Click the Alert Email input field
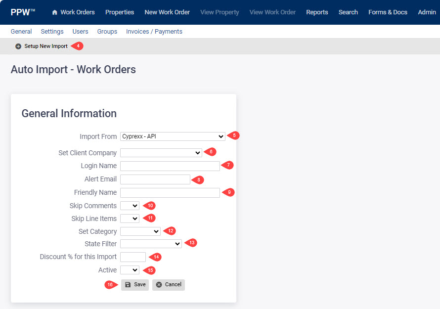The width and height of the screenshot is (440, 309). coord(155,179)
